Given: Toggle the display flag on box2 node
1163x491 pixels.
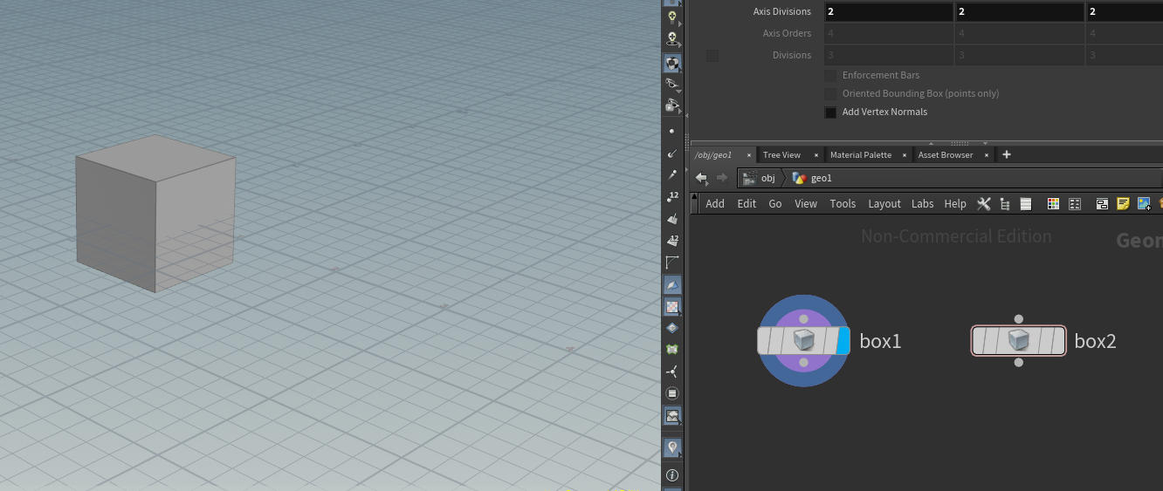Looking at the screenshot, I should pyautogui.click(x=1057, y=341).
